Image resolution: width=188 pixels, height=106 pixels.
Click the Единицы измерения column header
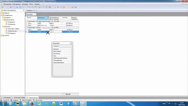(x=75, y=18)
